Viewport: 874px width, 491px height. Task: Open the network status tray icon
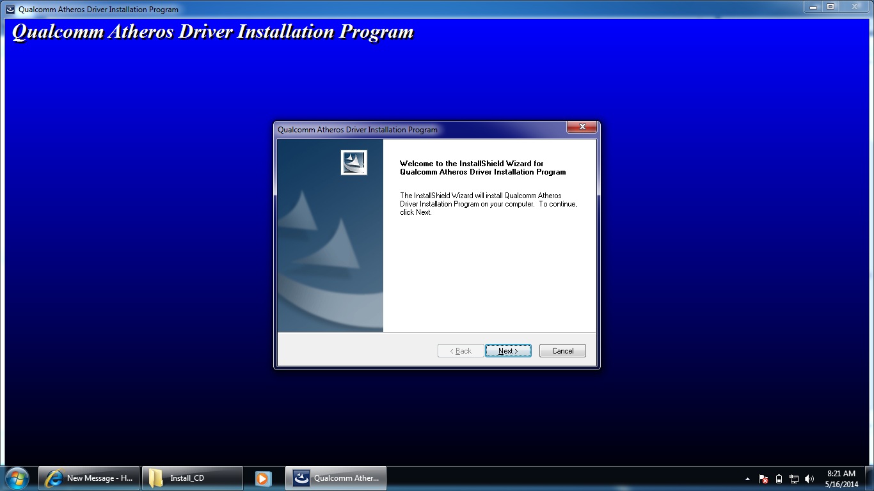pos(794,479)
